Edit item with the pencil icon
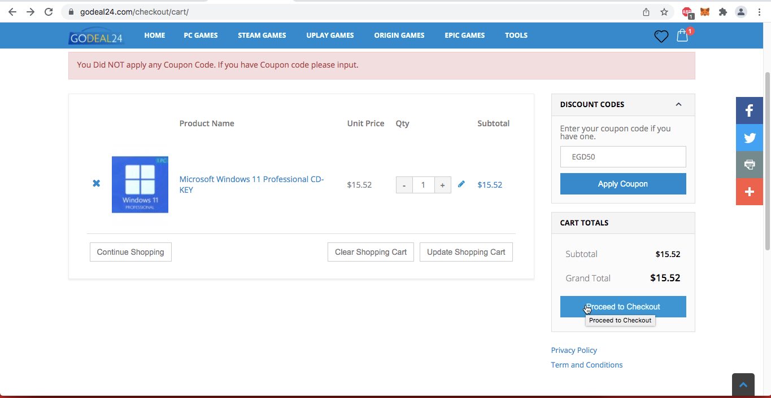The image size is (771, 398). coord(461,184)
